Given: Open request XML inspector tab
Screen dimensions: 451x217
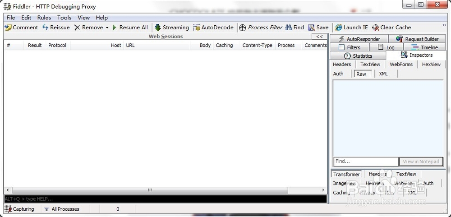Looking at the screenshot, I should tap(383, 74).
